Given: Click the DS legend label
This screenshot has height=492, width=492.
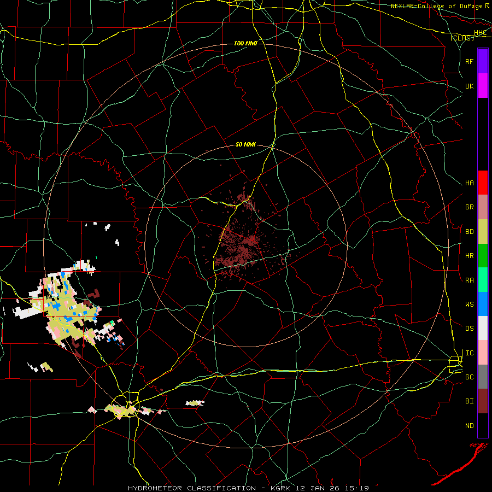Looking at the screenshot, I should tap(470, 329).
